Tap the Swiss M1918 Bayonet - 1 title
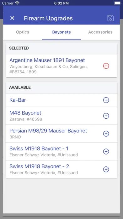 coord(39,149)
